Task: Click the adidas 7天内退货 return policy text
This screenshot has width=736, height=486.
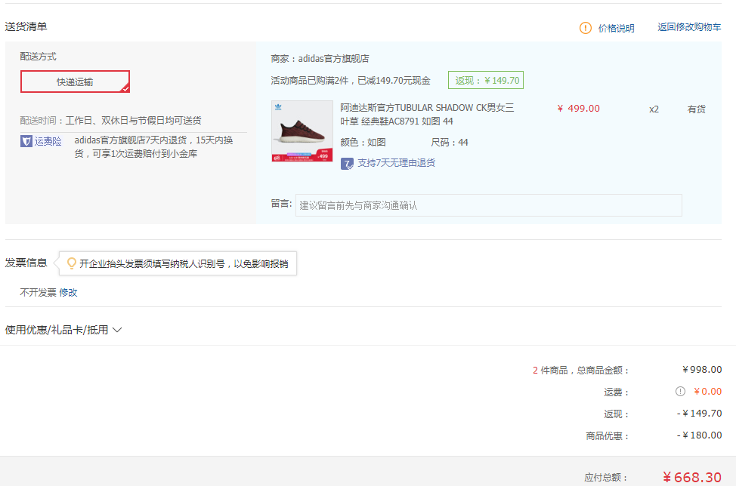Action: point(153,147)
